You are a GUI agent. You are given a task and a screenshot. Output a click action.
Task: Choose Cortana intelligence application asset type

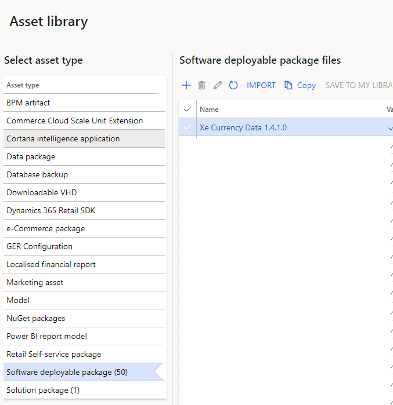click(x=63, y=138)
